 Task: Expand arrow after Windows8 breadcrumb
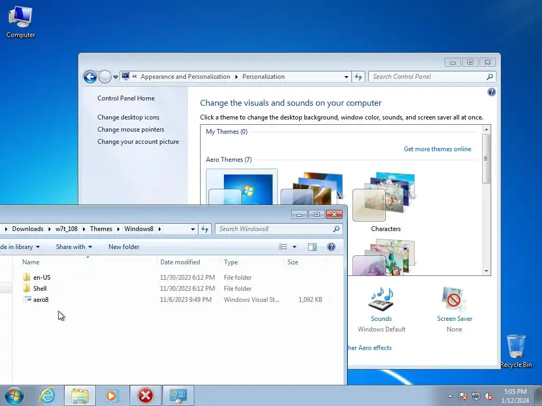(x=160, y=229)
